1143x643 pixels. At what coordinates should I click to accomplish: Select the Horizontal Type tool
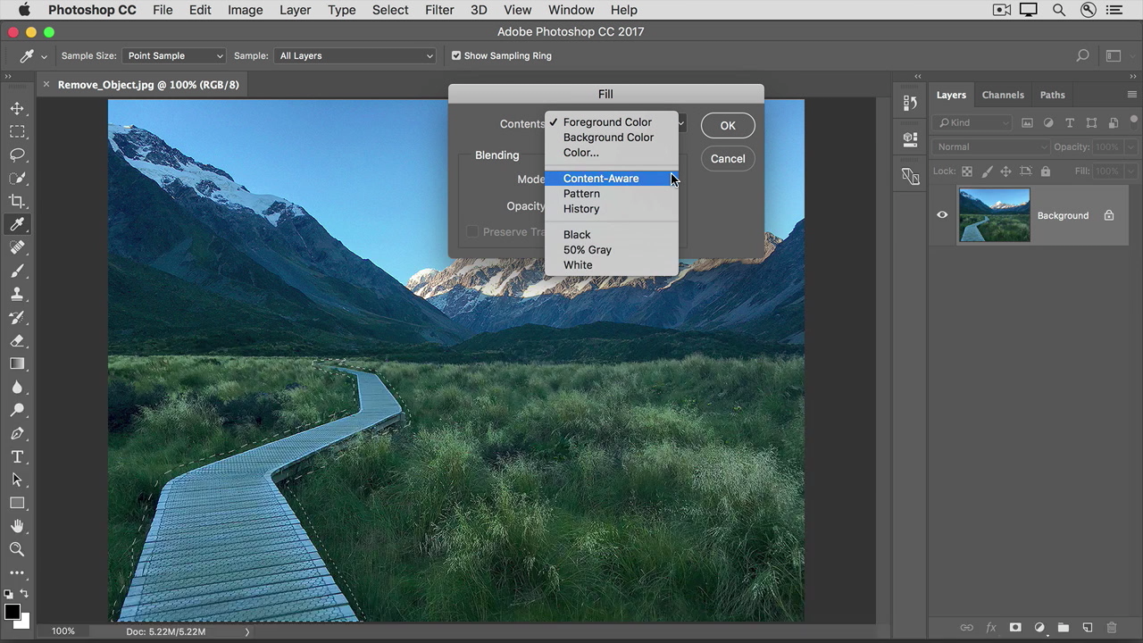(x=17, y=456)
